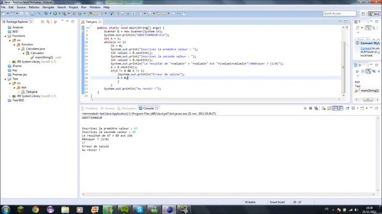Open Spotify from the taskbar

click(x=125, y=209)
